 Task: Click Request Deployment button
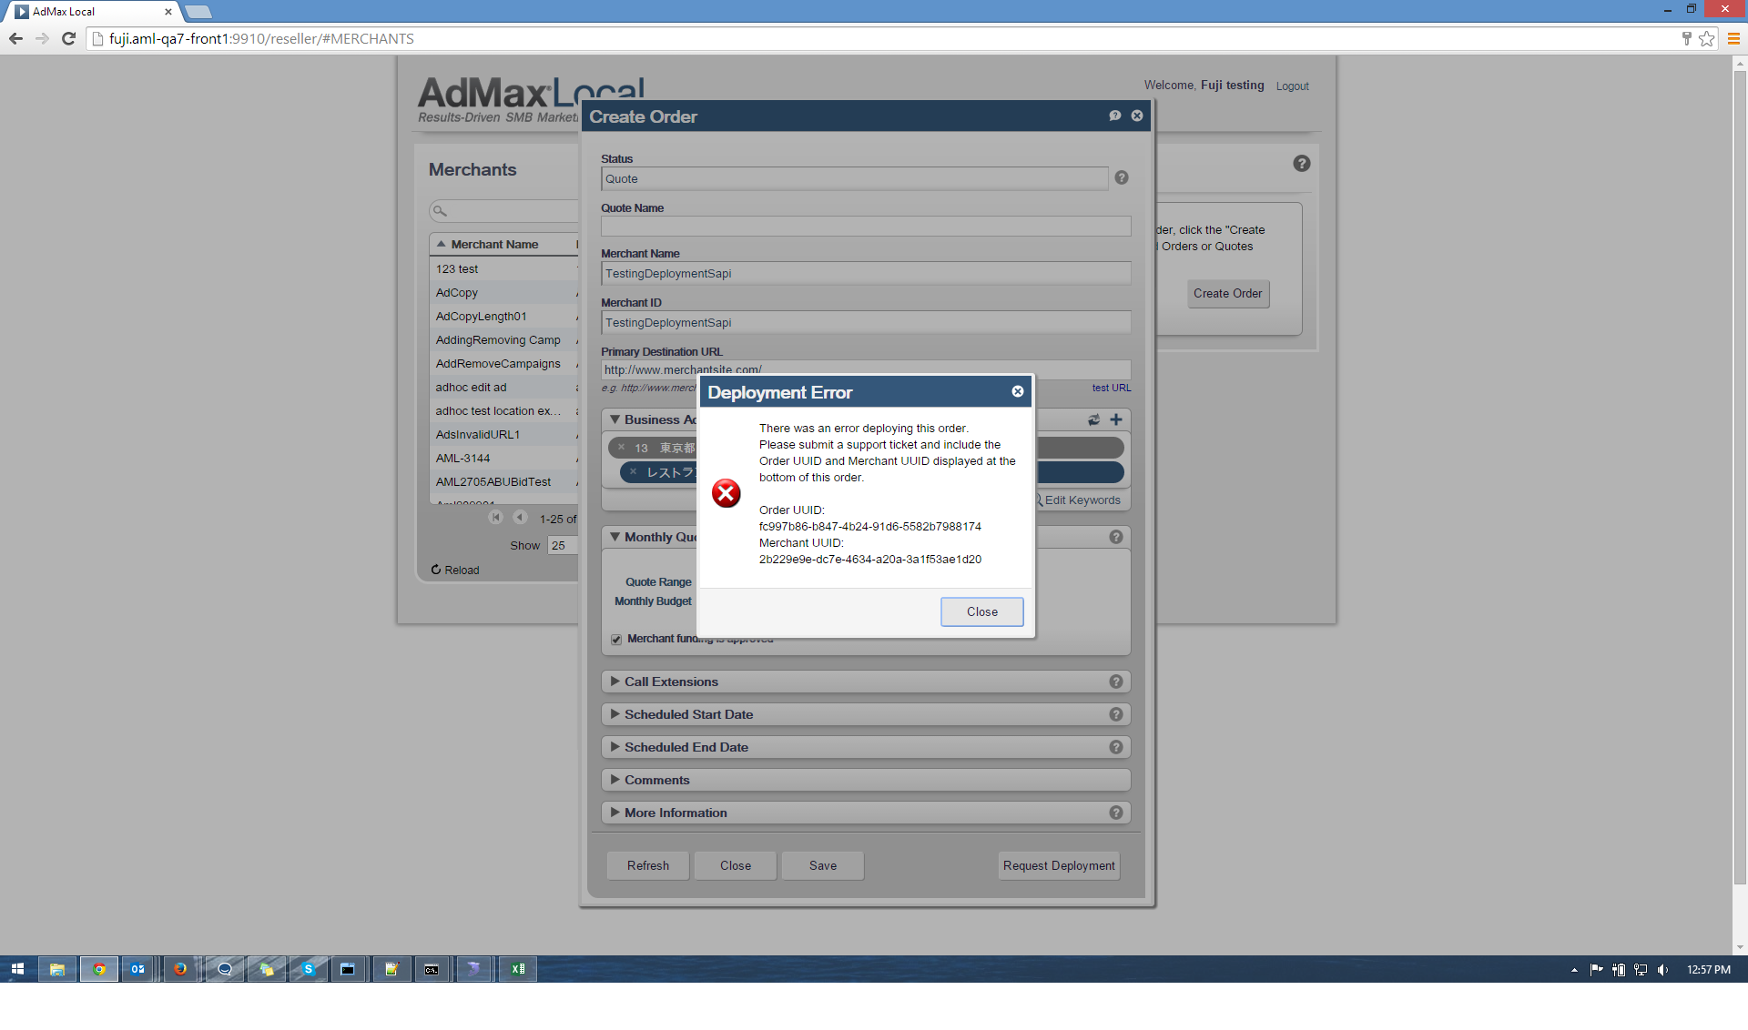pyautogui.click(x=1059, y=865)
